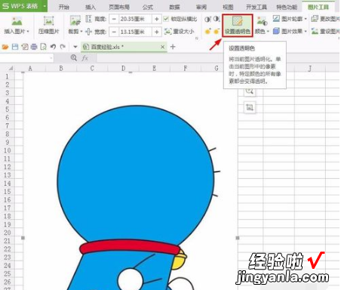341x290 pixels.
Task: Select row 12 header
Action: click(8, 167)
